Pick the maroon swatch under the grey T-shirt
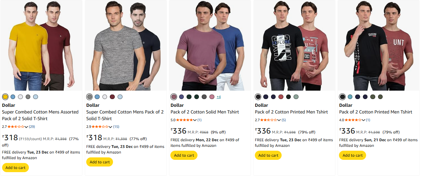The height and width of the screenshot is (176, 421). tap(112, 97)
